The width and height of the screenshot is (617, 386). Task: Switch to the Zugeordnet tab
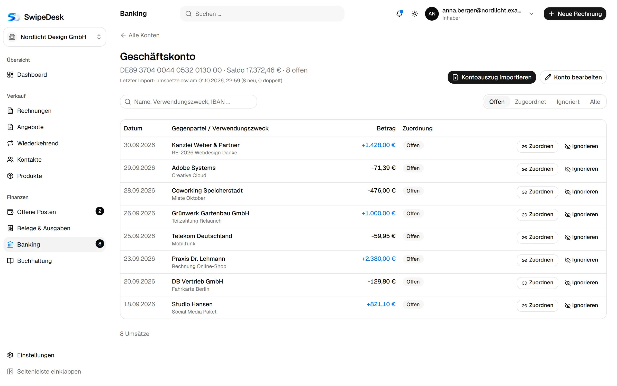tap(530, 102)
